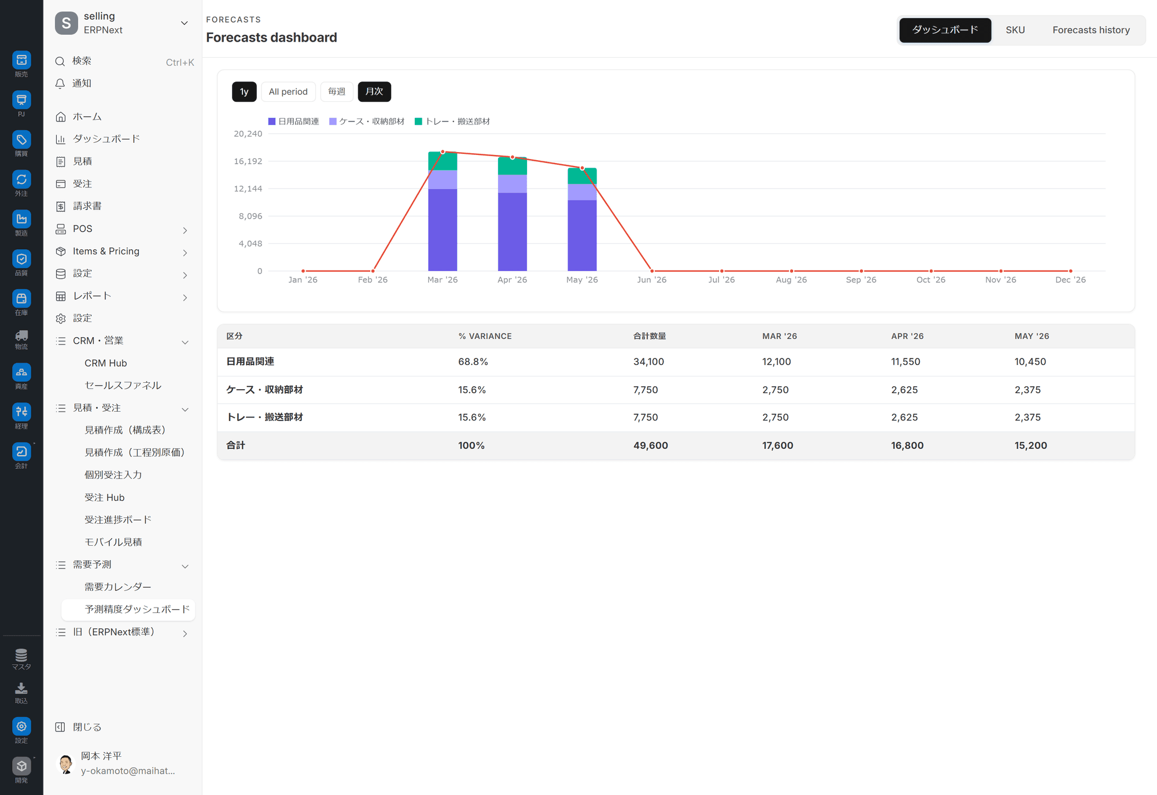Click the 見積 document icon
Screen dimensions: 1157x795
point(61,162)
